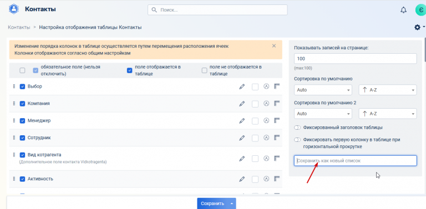Click the Контакты page title

tap(40, 9)
